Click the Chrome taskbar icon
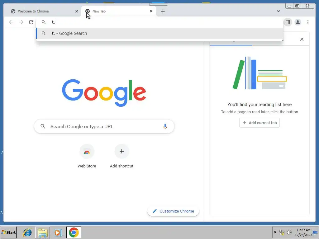Viewport: 319px width, 239px height. point(74,232)
